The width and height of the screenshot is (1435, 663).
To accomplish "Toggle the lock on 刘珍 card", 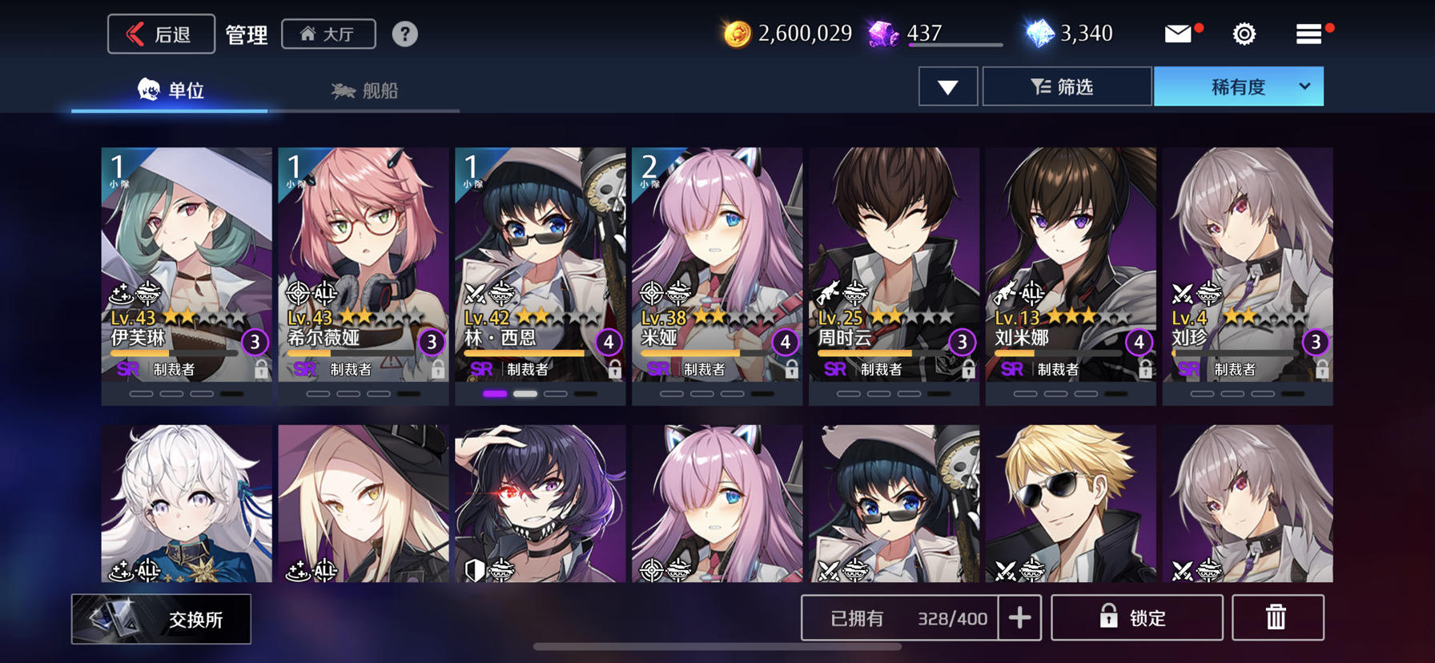I will click(1321, 369).
